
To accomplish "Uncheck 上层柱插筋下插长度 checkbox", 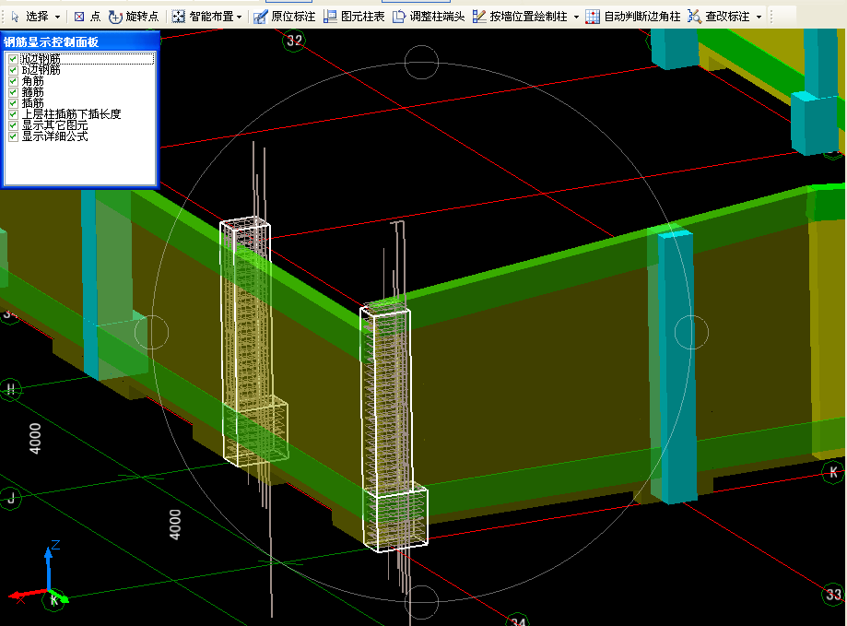I will tap(14, 114).
